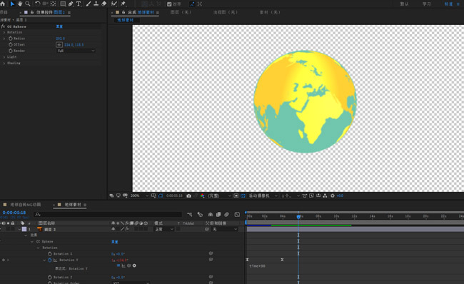
Task: Open the blend mode 正常 dropdown for layer 1
Action: (164, 229)
